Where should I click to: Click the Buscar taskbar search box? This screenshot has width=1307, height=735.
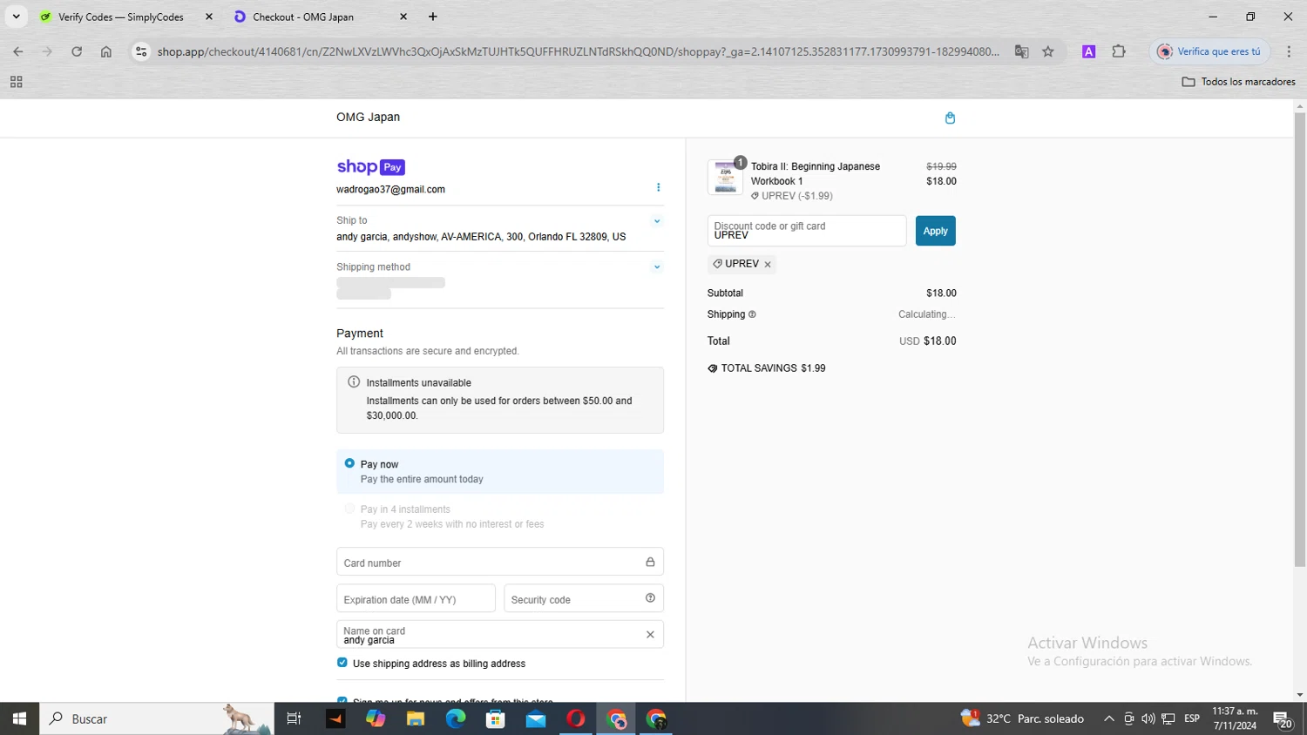coord(157,718)
